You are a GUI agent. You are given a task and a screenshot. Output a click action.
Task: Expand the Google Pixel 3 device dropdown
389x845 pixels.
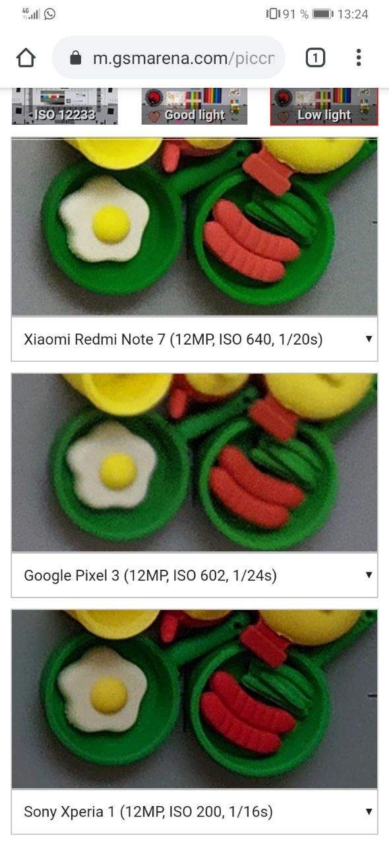194,575
